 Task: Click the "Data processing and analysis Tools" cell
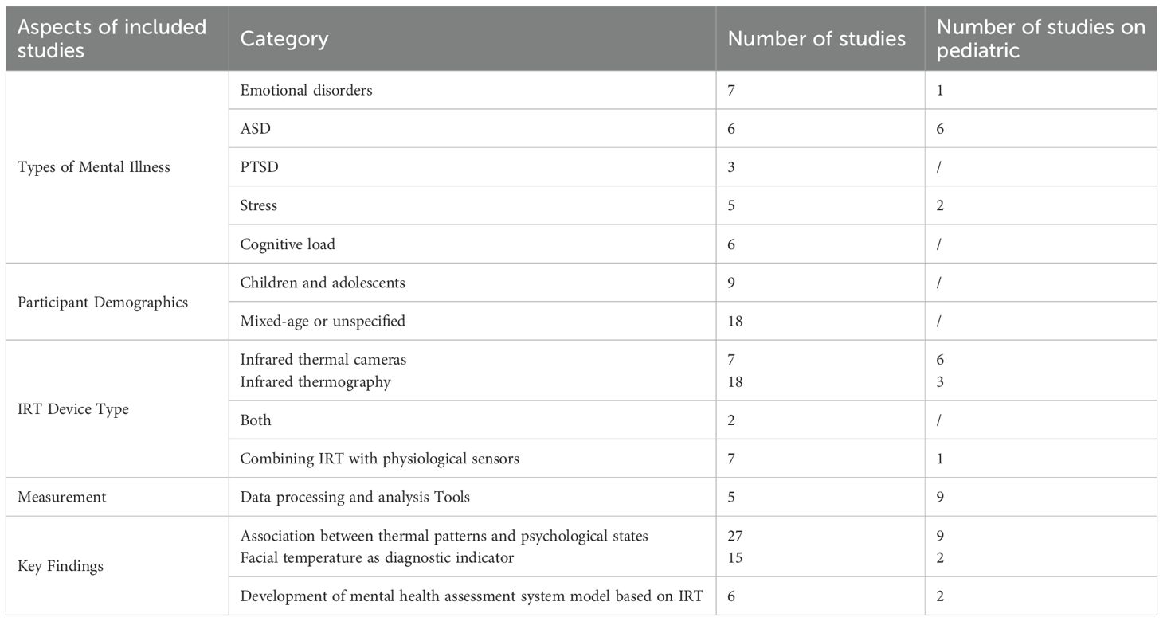(355, 498)
